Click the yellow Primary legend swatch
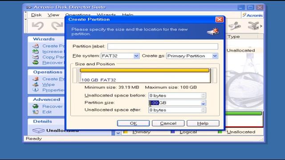This screenshot has height=160, width=285. click(126, 132)
